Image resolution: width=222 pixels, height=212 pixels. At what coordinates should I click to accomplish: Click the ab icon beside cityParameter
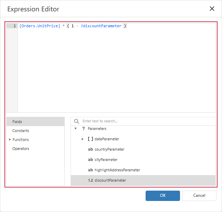90,160
